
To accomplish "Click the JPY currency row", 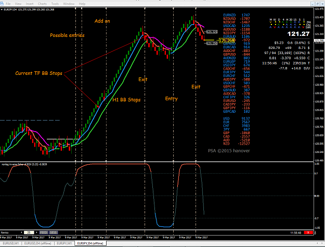I will click(236, 129).
